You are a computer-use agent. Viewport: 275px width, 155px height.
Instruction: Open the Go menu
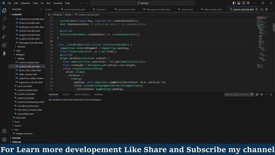(x=42, y=3)
